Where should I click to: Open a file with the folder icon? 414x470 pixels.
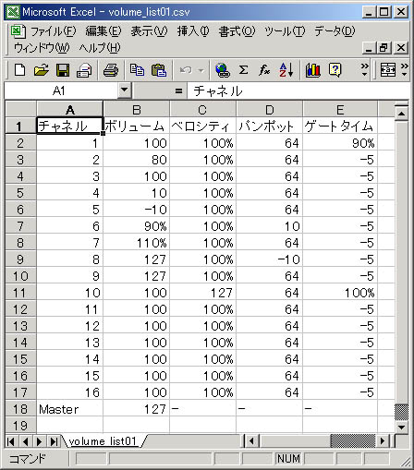[42, 70]
